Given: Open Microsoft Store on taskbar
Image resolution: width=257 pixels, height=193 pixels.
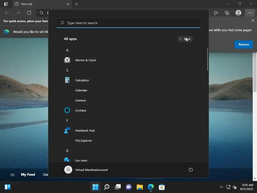Looking at the screenshot, I should [x=162, y=187].
